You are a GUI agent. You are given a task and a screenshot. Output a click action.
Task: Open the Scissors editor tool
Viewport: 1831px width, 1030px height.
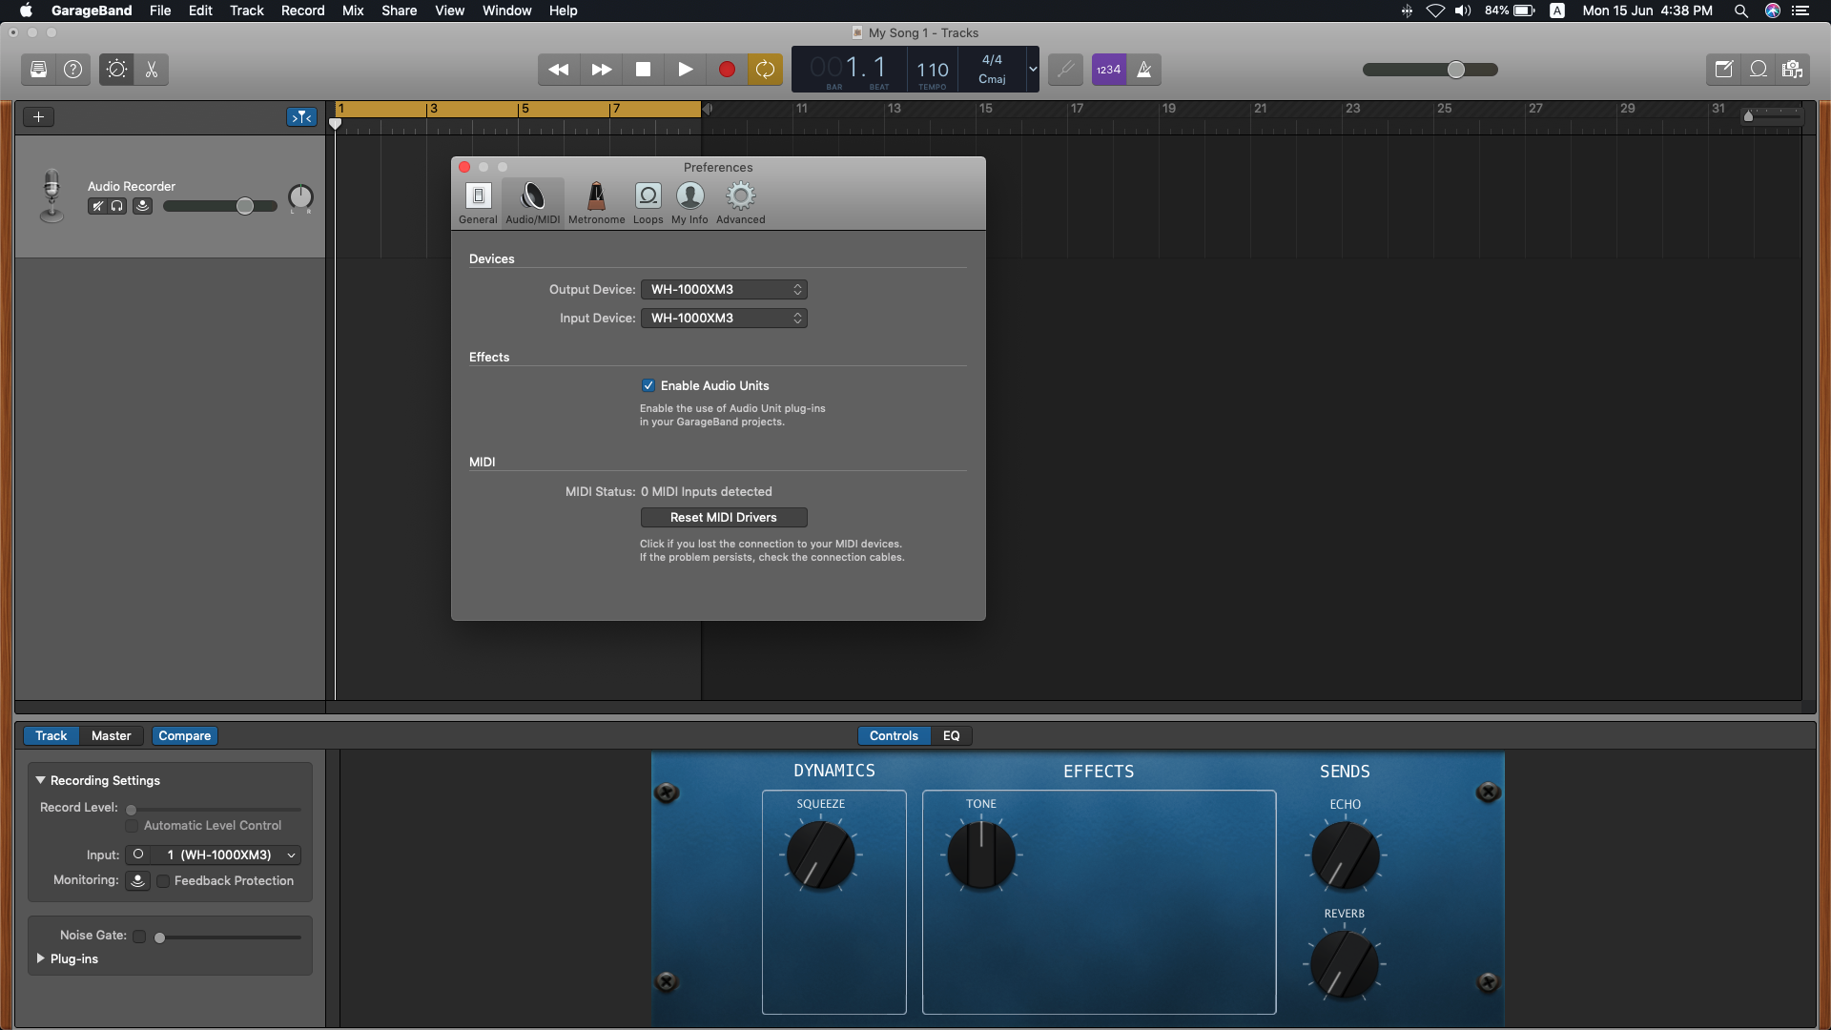[152, 70]
